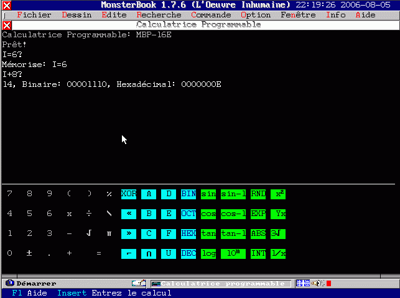The height and width of the screenshot is (298, 400).
Task: Click the square root key
Action: [89, 233]
